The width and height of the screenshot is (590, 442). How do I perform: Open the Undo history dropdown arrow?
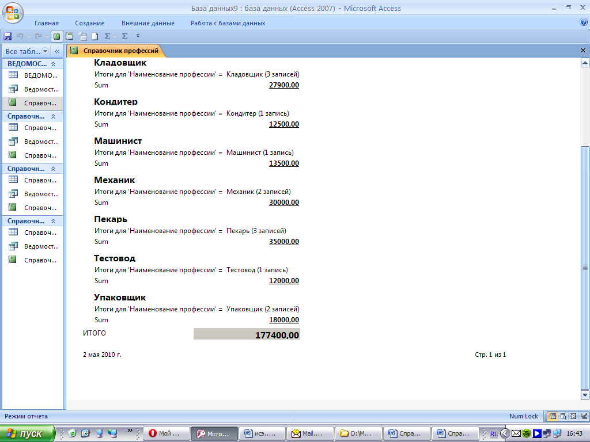28,36
